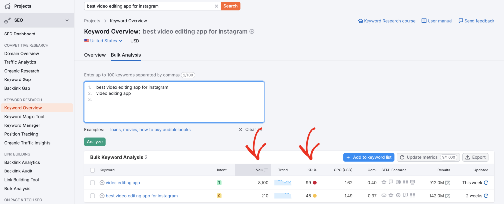Open the United States location dropdown
Screen dimensions: 504x204
(x=103, y=41)
